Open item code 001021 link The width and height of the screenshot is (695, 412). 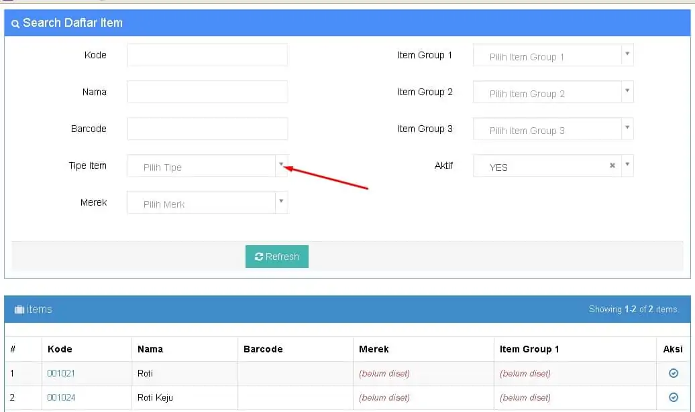tap(61, 373)
